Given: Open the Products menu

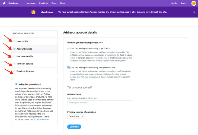Looking at the screenshot, I should tap(43, 3).
